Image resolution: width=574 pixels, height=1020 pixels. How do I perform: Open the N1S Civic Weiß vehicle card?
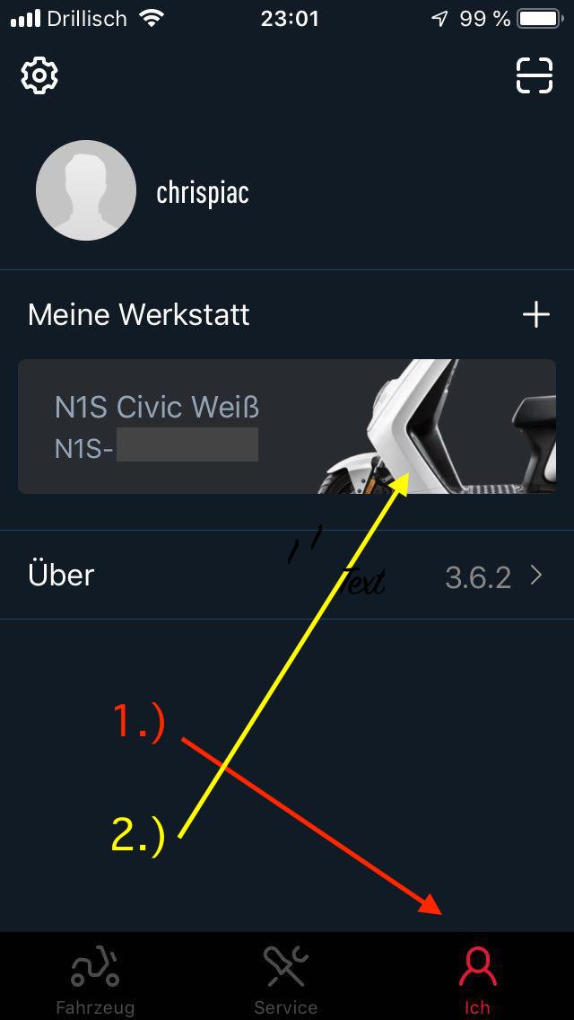tap(287, 426)
